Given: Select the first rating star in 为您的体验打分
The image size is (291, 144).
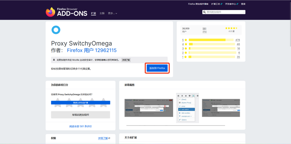Looking at the screenshot, I should (x=58, y=103).
